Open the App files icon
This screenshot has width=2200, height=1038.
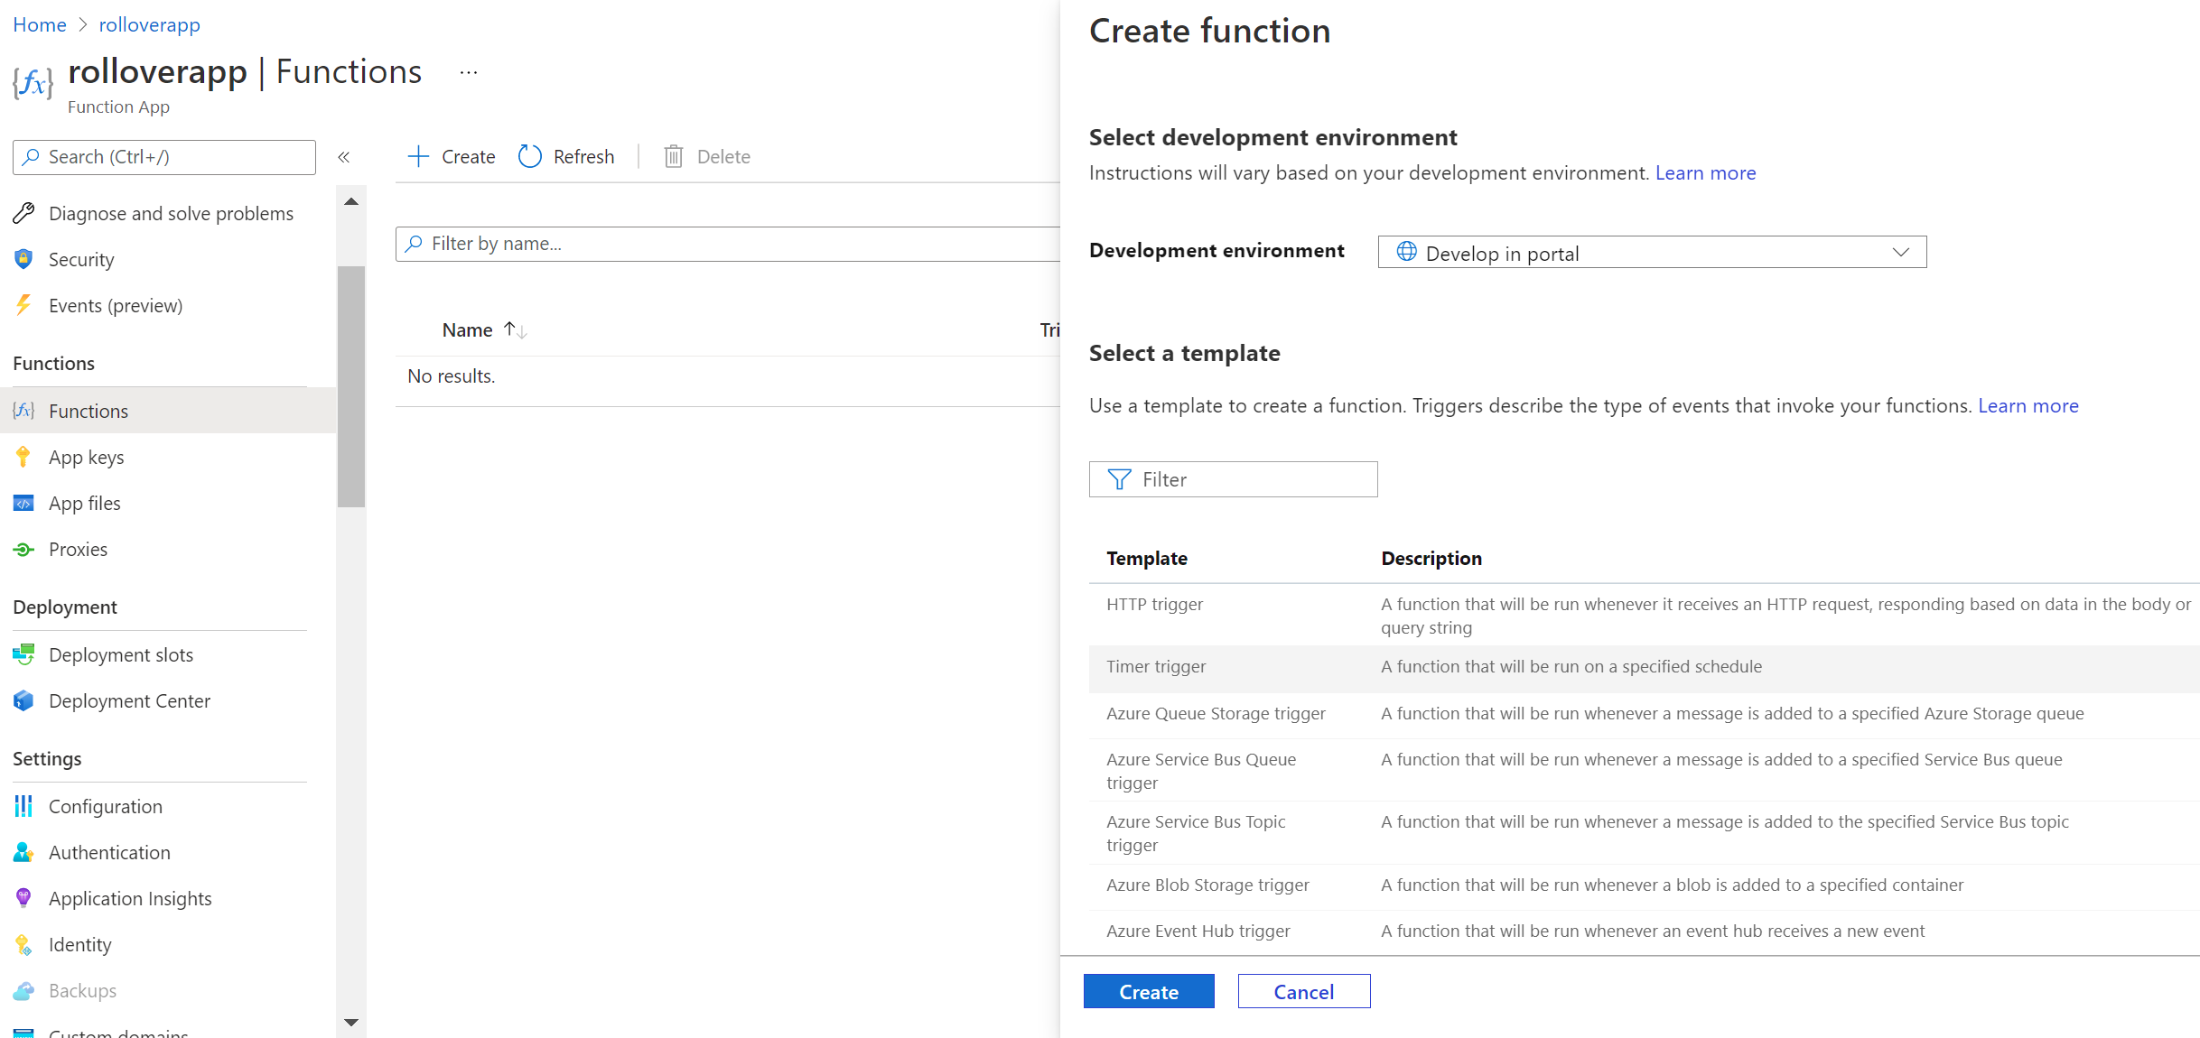coord(24,503)
